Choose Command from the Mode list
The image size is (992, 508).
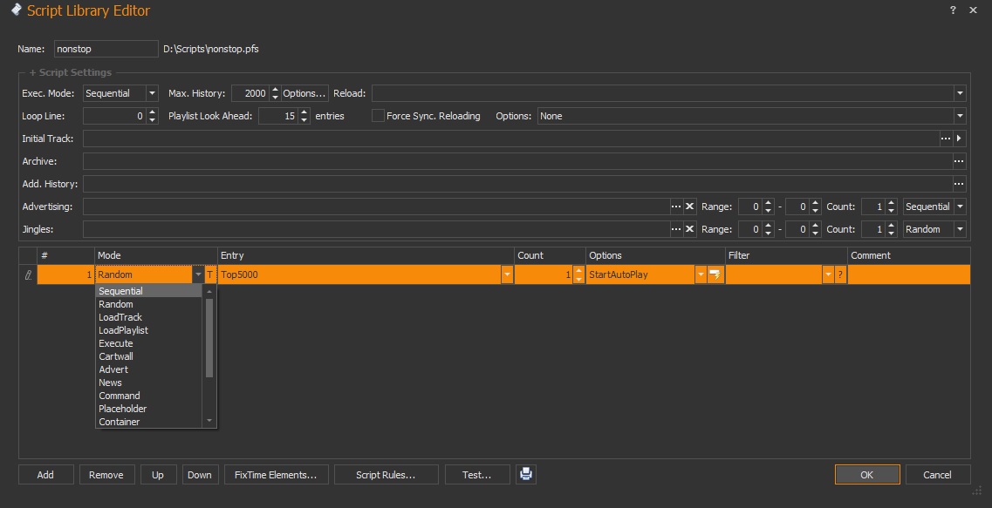point(148,396)
